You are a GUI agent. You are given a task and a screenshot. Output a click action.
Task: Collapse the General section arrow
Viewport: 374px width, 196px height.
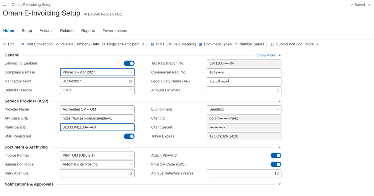(280, 55)
